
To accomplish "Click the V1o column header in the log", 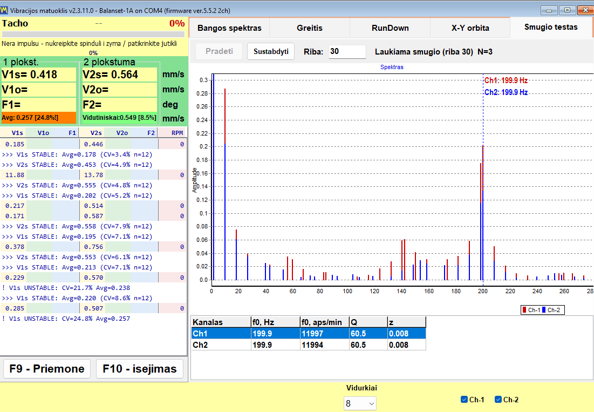I will 40,133.
